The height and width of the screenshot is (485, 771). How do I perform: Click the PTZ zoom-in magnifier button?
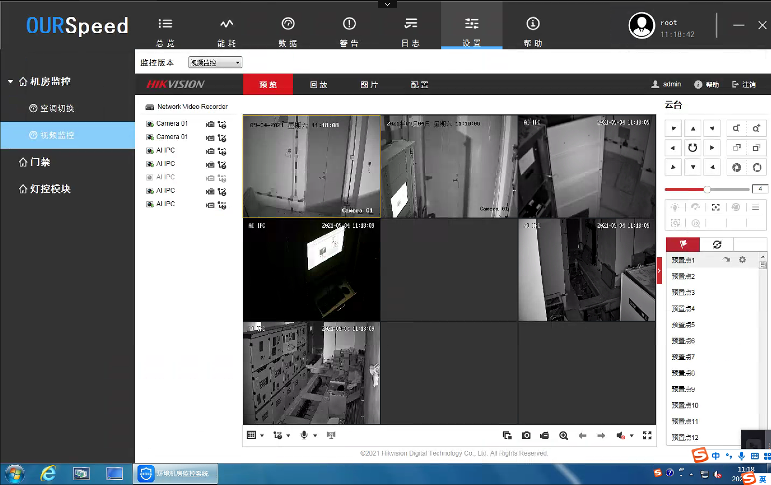click(756, 128)
